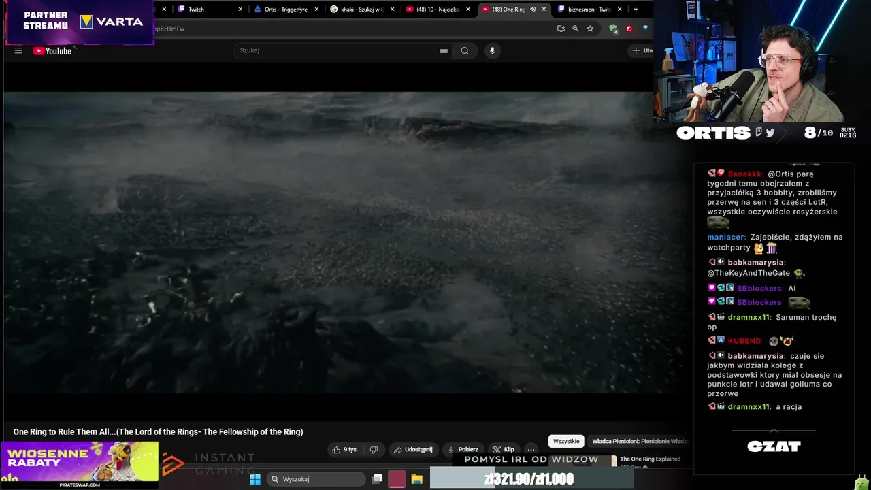
Task: Start voice search with microphone icon
Action: [x=493, y=50]
